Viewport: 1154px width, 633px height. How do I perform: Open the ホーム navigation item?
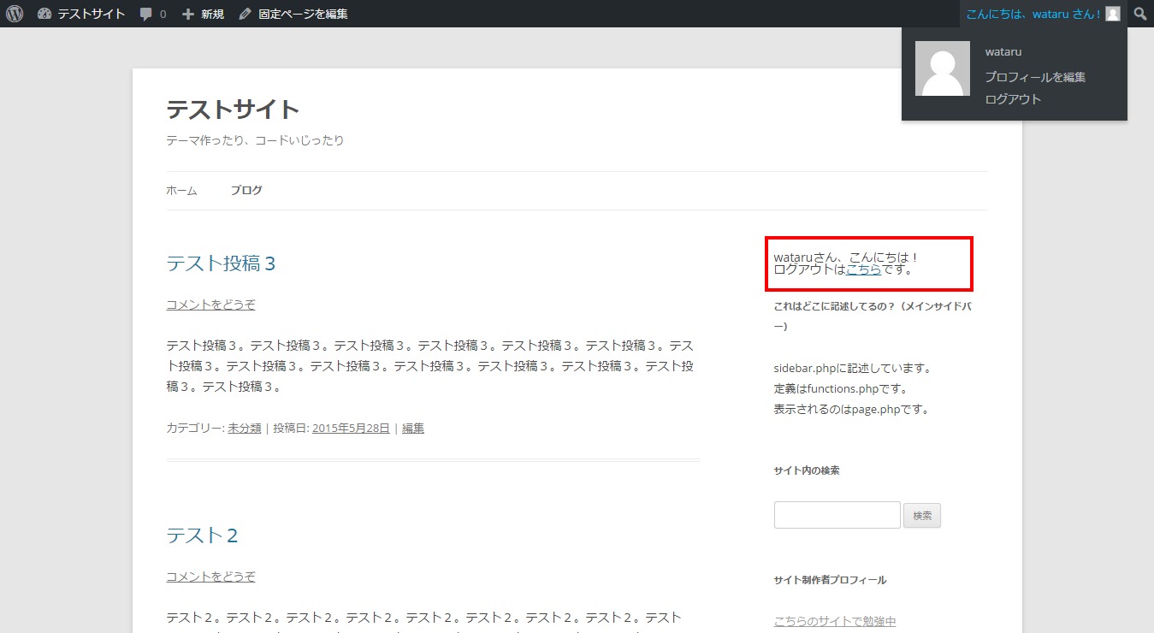(181, 191)
